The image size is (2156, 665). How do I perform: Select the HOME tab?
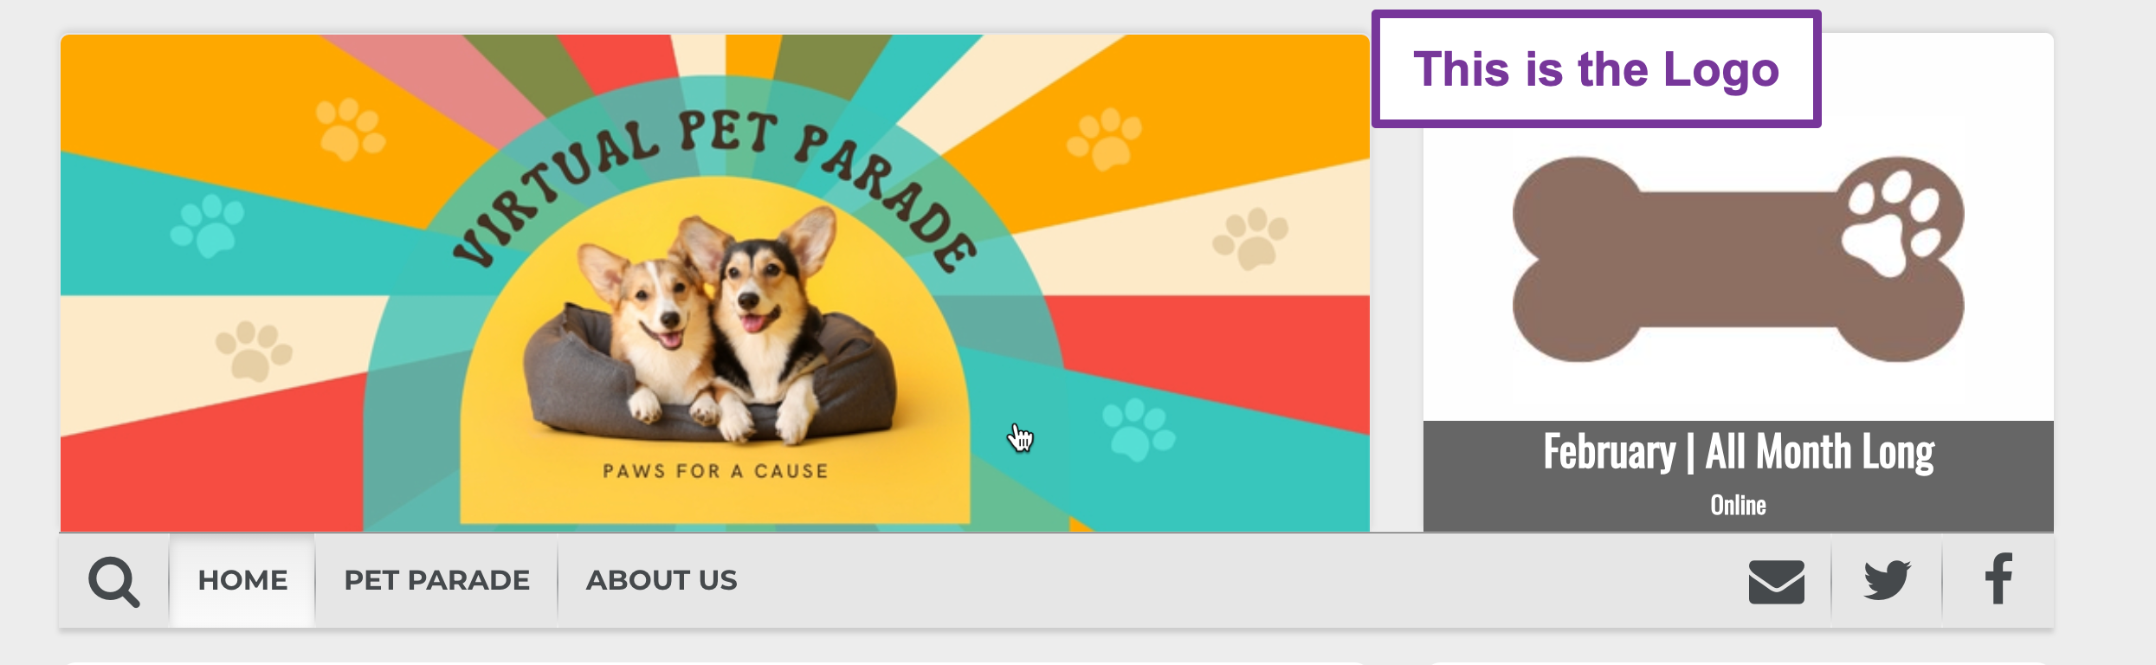coord(242,580)
